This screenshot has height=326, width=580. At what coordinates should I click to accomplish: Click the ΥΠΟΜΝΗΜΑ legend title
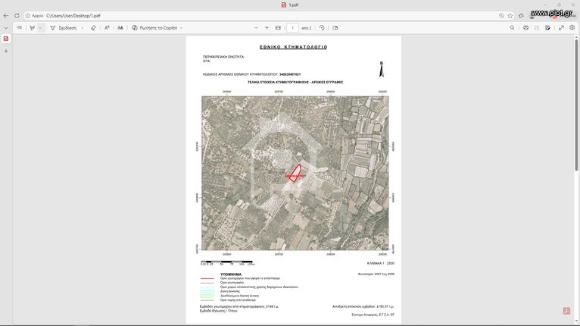tap(231, 274)
